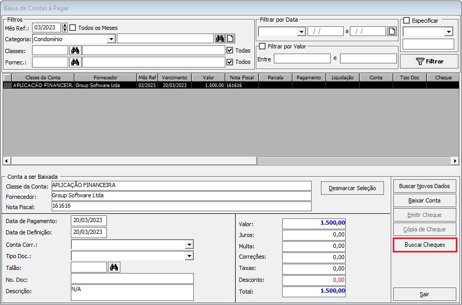Click binoculars search icon beside Categoria field
462x305 pixels.
(220, 39)
